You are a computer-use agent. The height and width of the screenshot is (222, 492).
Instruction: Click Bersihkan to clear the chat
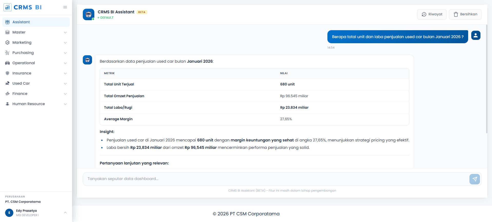(x=465, y=14)
